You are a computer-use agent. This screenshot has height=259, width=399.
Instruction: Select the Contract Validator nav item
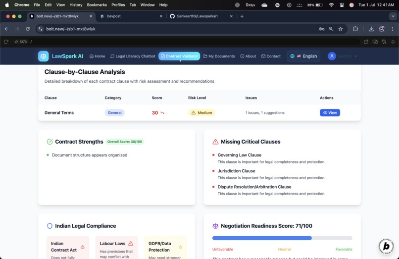click(179, 56)
